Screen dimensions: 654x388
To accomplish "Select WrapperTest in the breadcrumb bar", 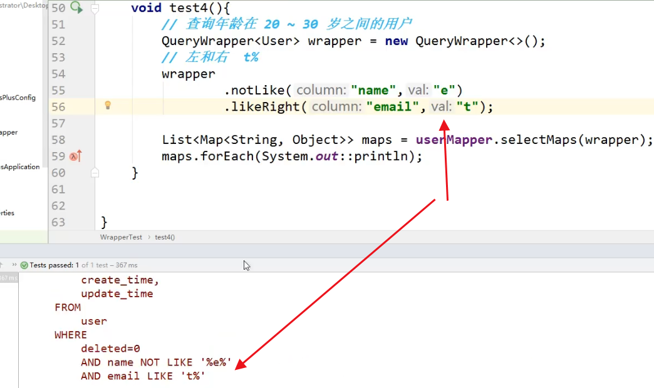I will pos(121,237).
